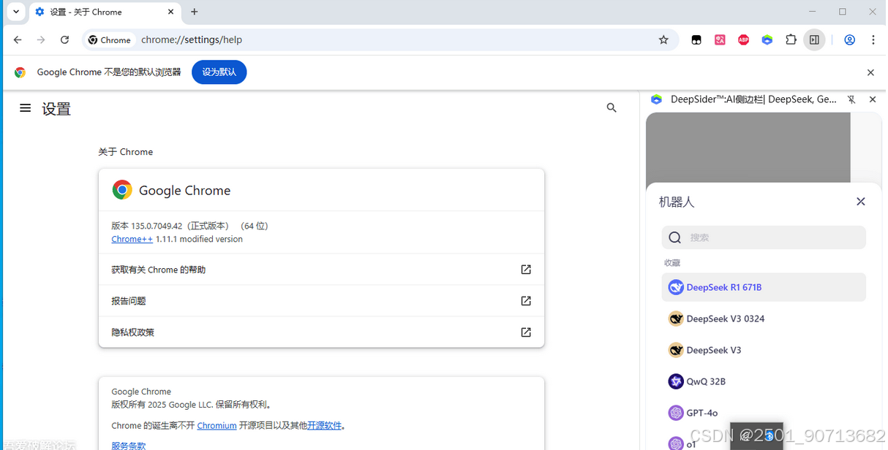Bookmark this page with the star icon
888x450 pixels.
coord(663,40)
